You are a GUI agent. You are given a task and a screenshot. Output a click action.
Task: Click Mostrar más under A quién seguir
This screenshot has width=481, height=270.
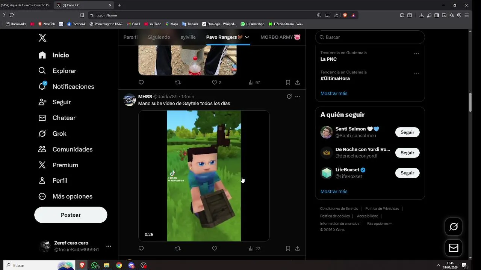point(334,191)
